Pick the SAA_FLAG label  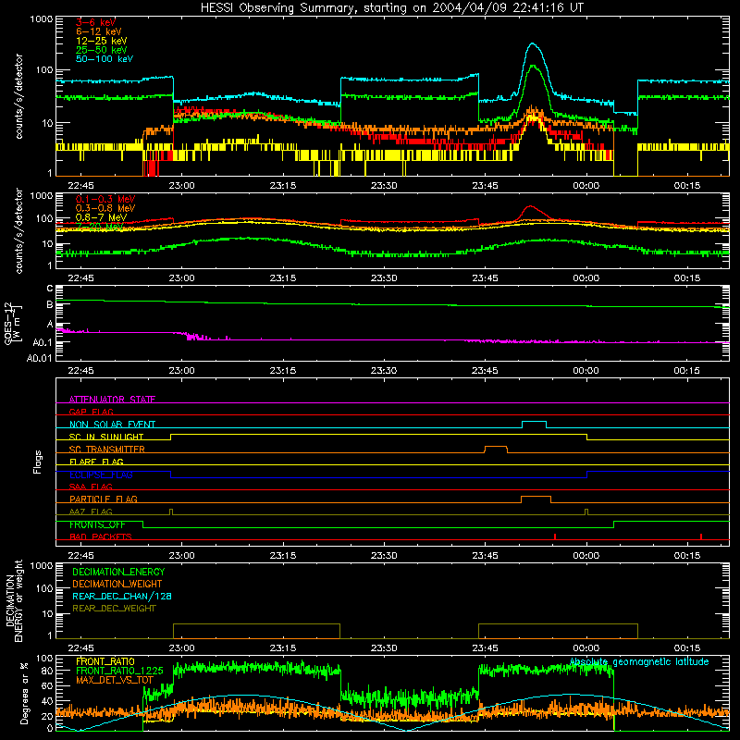91,487
